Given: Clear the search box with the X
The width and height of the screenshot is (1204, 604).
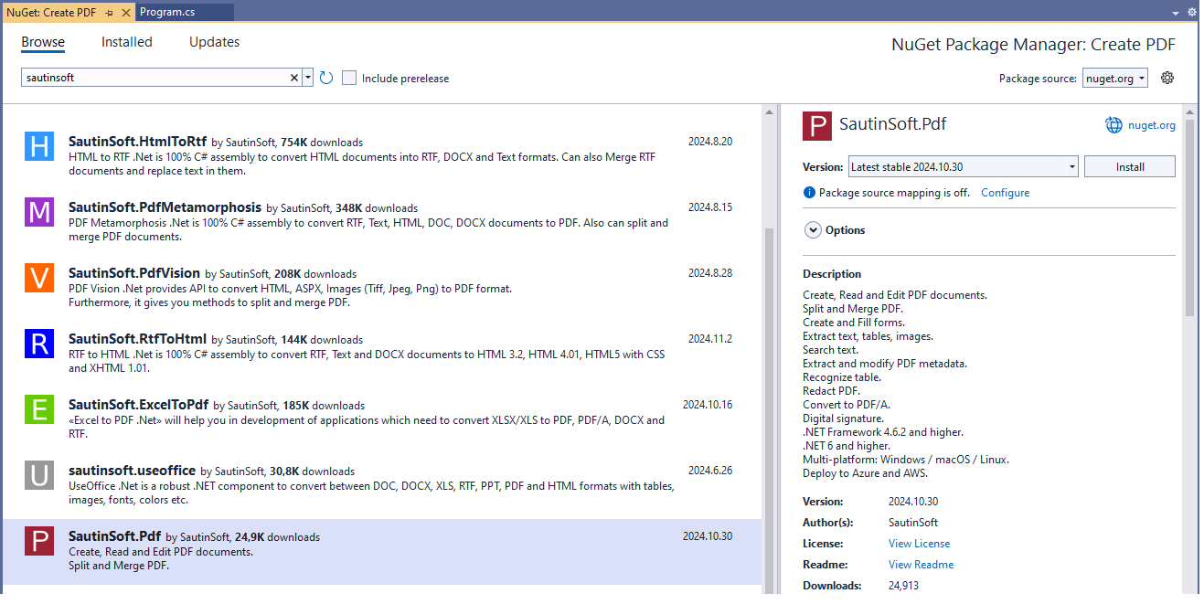Looking at the screenshot, I should click(293, 77).
